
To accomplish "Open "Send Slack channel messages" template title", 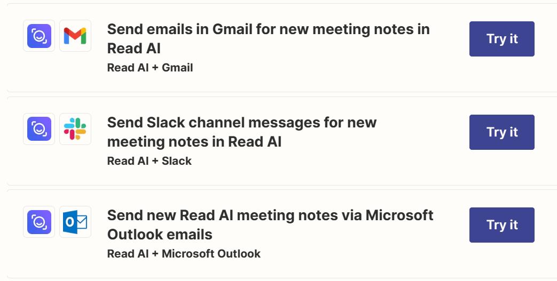I will click(241, 122).
